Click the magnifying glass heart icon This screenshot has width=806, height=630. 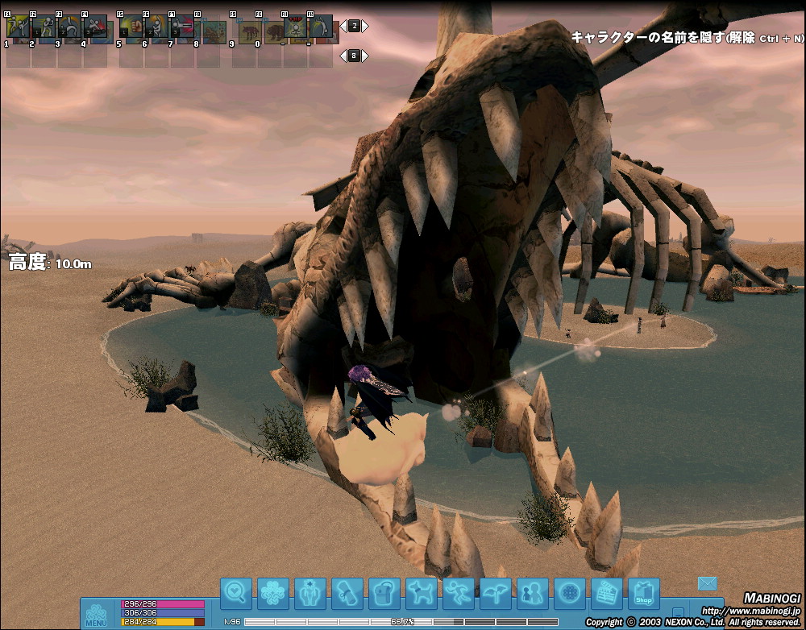[x=236, y=594]
